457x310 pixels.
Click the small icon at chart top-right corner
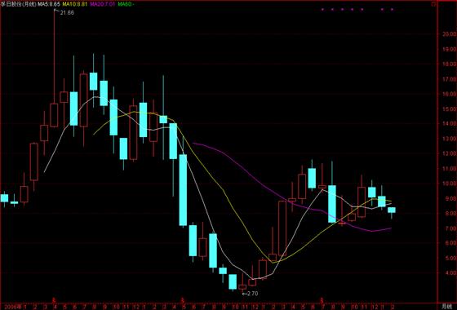433,4
